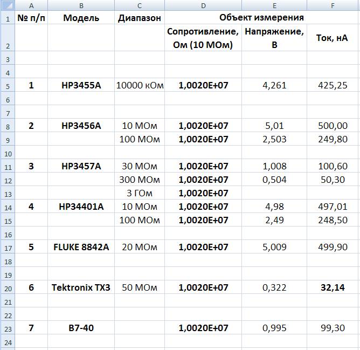Select the HP34401A model cell
The image size is (360, 350).
[x=81, y=207]
